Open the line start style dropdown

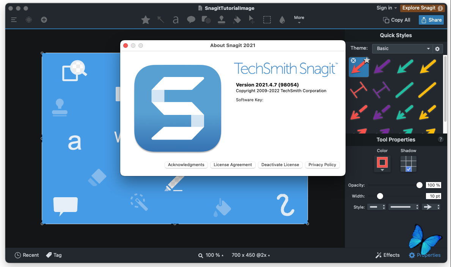click(377, 207)
